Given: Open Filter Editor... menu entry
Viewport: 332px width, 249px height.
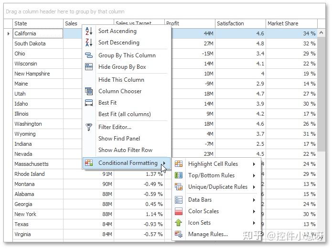Looking at the screenshot, I should click(x=127, y=127).
